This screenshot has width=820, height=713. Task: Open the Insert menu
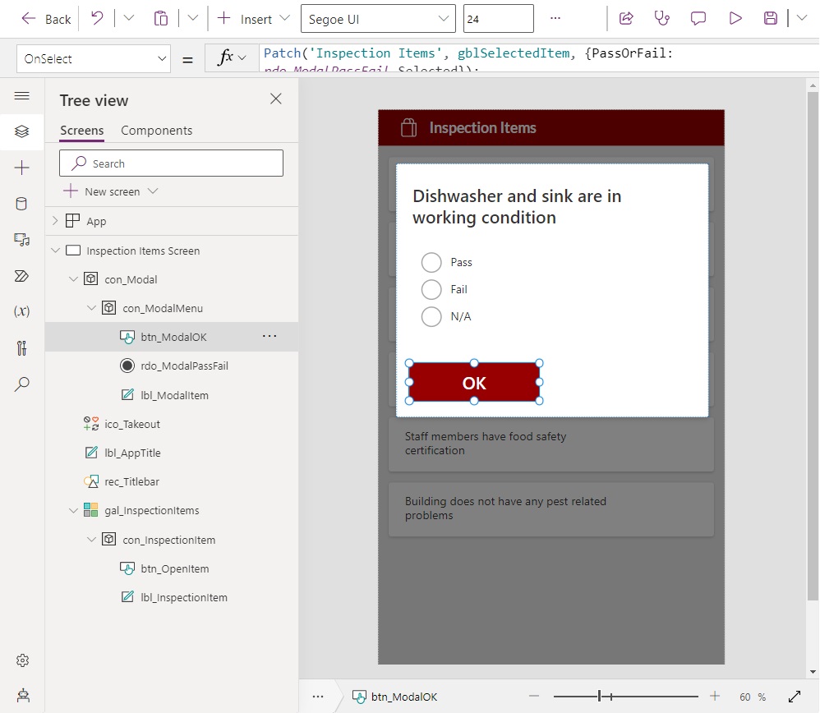coord(253,20)
